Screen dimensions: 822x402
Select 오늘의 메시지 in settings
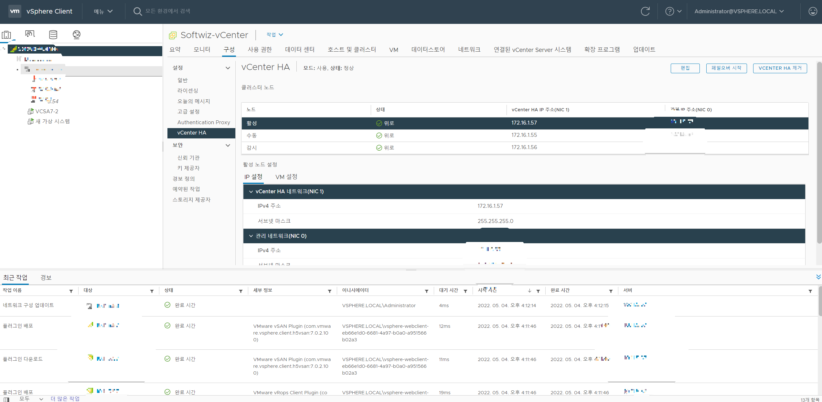click(x=194, y=101)
